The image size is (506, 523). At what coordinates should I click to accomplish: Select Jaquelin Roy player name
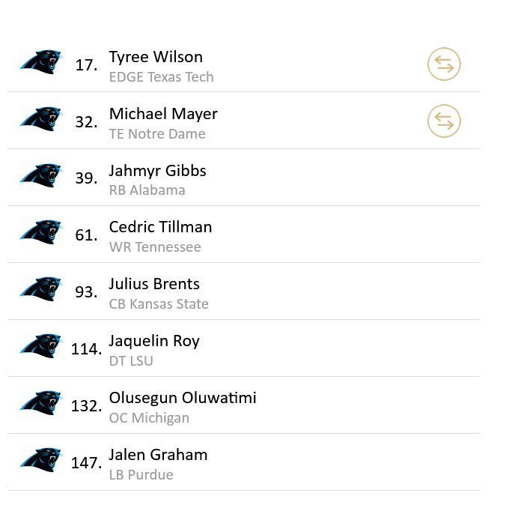pos(154,341)
